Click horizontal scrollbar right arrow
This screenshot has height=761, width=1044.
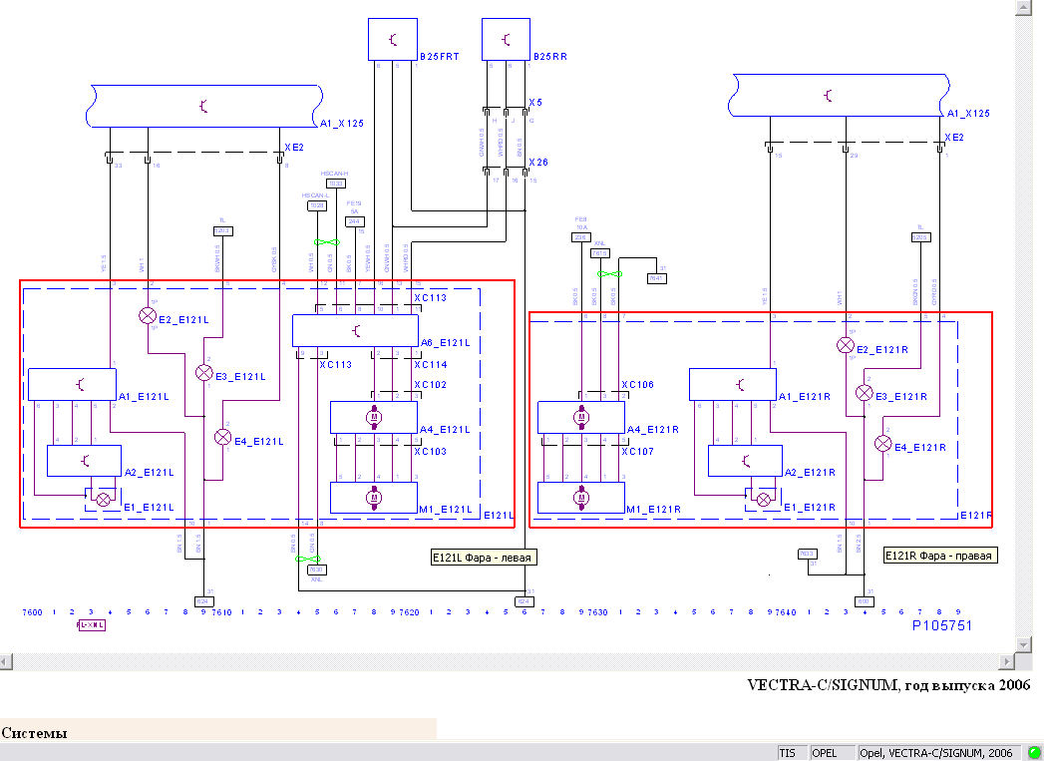click(x=1007, y=661)
